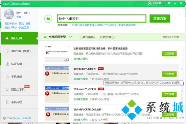The height and width of the screenshot is (124, 186).
Task: Click 立即修复 for 缺少d3dx**.dll文件
Action: coord(169,74)
